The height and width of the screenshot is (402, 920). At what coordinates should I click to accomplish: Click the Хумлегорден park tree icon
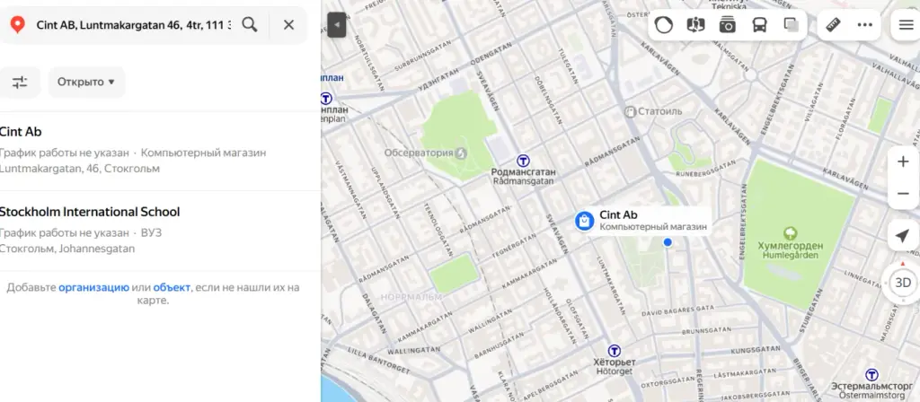[791, 233]
